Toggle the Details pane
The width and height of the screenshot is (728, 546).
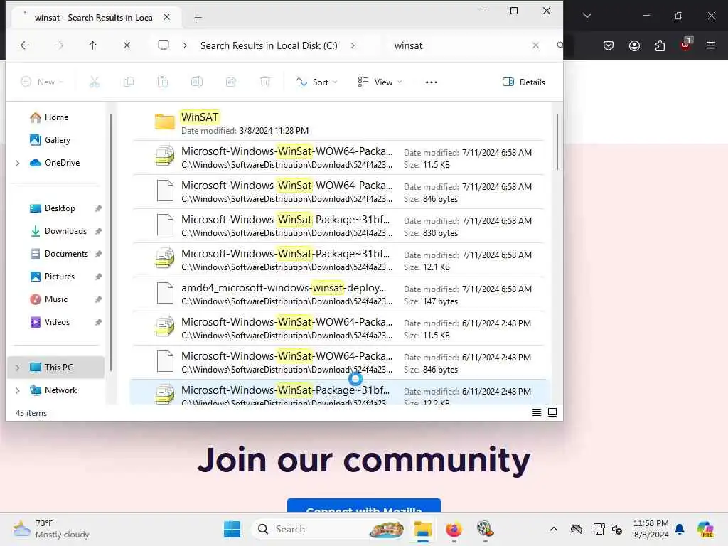(x=524, y=82)
